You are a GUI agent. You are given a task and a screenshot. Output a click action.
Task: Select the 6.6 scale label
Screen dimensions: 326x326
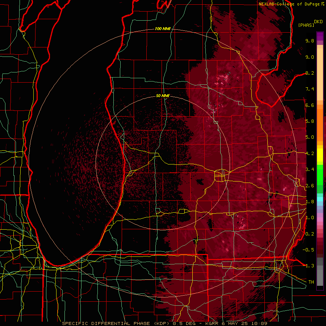pyautogui.click(x=310, y=105)
